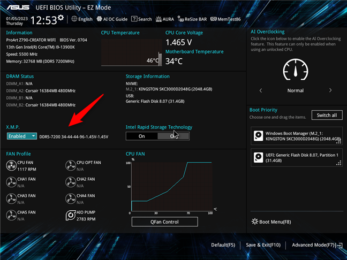
Task: Click the CHA2 FAN icon
Action: tap(71, 182)
